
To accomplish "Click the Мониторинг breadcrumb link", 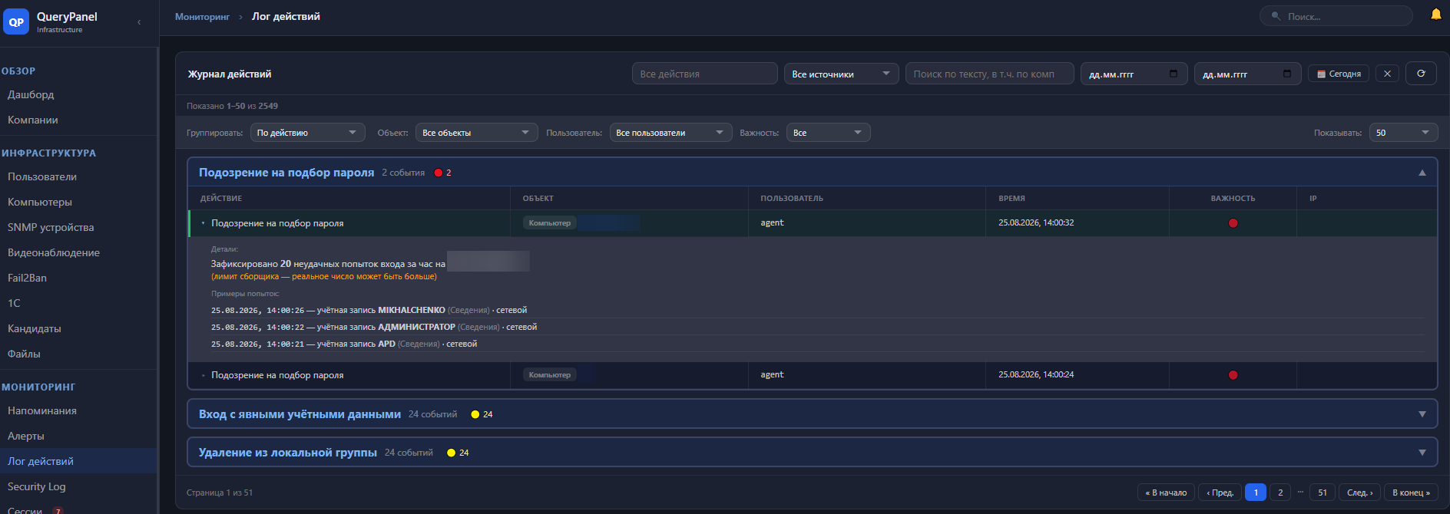I will pos(202,17).
